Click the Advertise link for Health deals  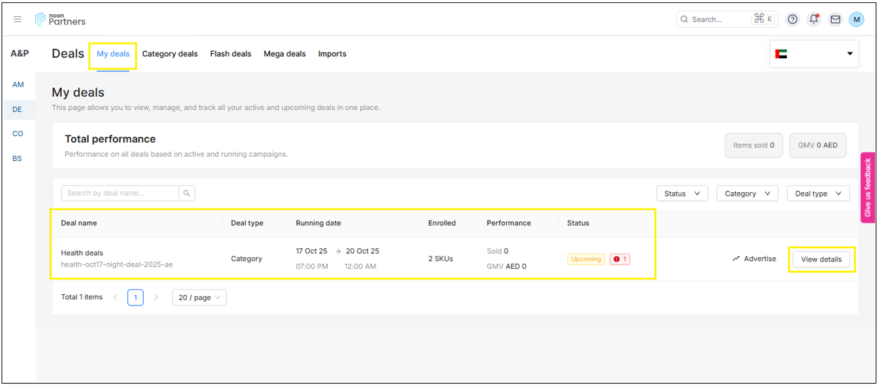click(754, 259)
